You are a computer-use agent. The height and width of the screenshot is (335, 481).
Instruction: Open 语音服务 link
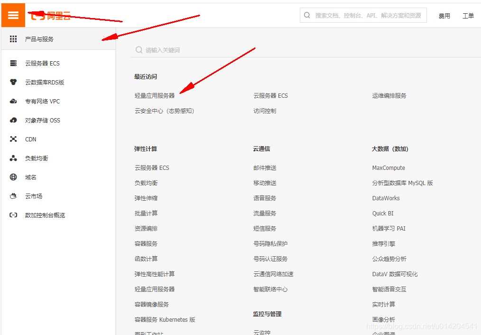[265, 198]
